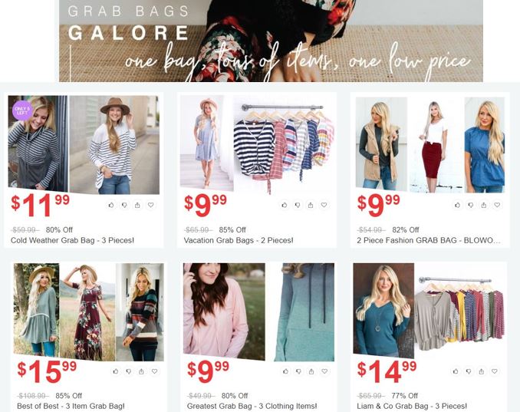View the Vacation Grab Bags hanging tops photo

(285, 147)
